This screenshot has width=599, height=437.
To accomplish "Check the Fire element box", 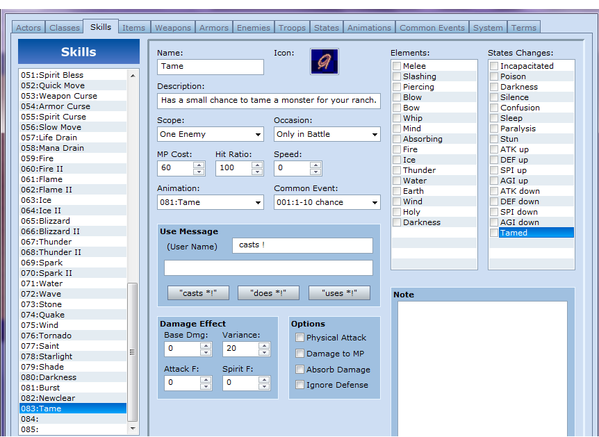I will coord(397,149).
